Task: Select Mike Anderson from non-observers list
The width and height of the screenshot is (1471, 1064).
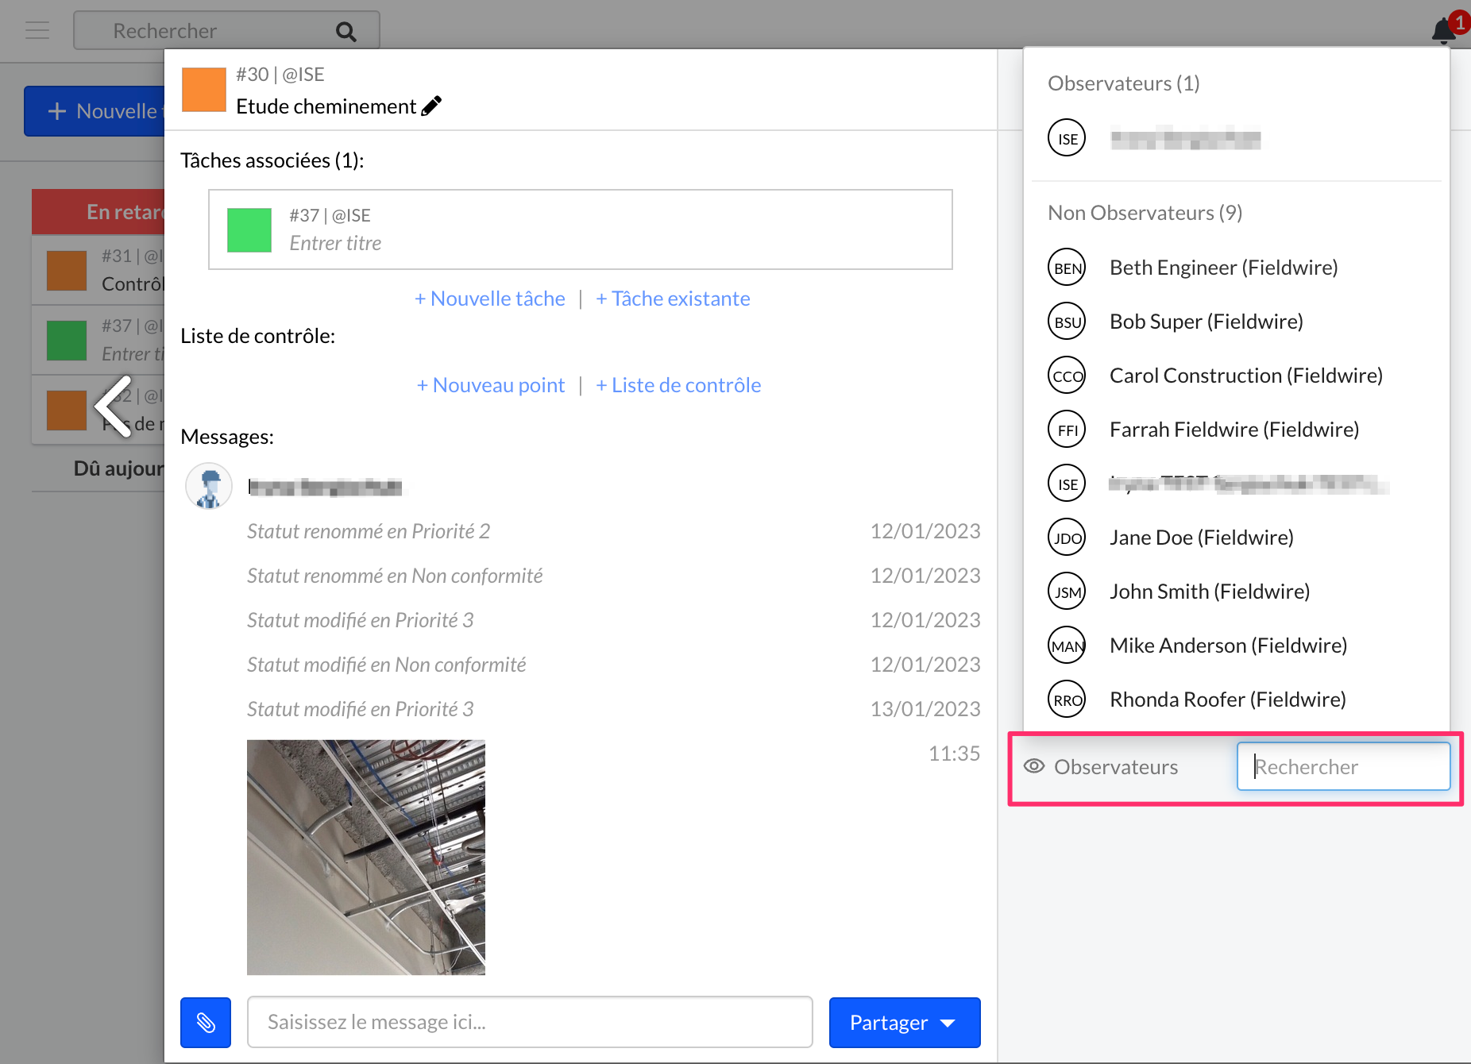Action: click(1228, 646)
